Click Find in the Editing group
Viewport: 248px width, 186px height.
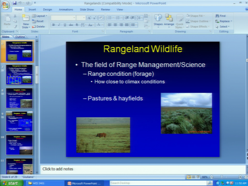(x=220, y=16)
